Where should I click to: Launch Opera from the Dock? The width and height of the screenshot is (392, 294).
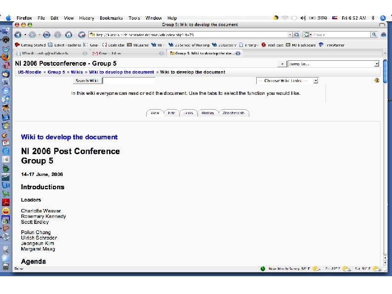6,65
